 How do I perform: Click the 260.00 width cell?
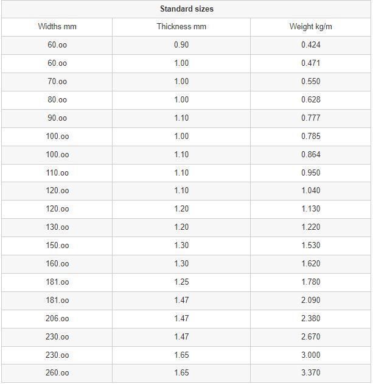coord(57,373)
